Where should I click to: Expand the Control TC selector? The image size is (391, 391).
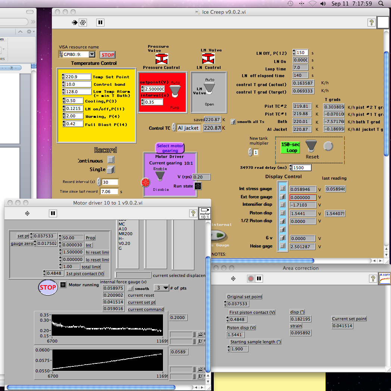point(174,128)
